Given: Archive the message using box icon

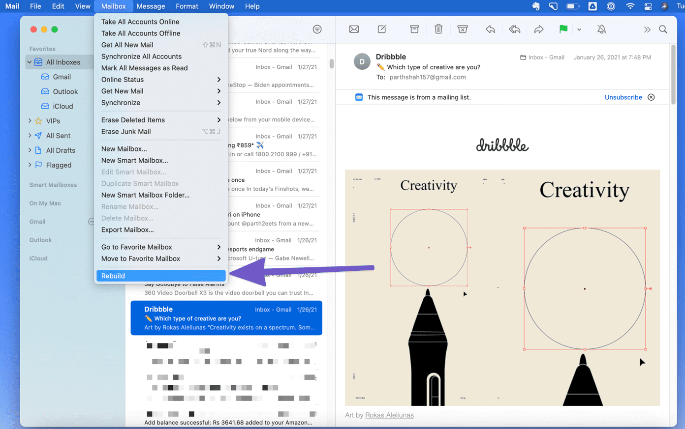Looking at the screenshot, I should point(414,29).
